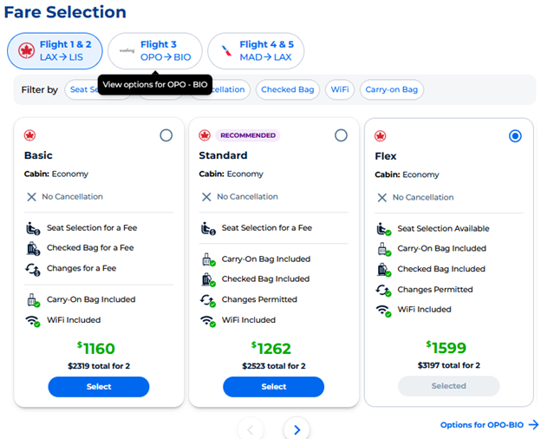Click the WiFi icon on Basic card

pyautogui.click(x=33, y=321)
